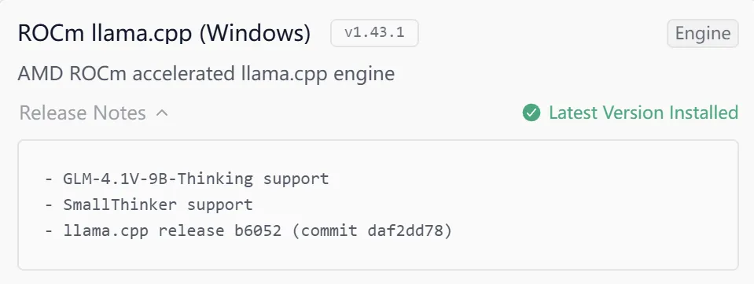Click the word Windows in the title
754x284 pixels.
255,33
